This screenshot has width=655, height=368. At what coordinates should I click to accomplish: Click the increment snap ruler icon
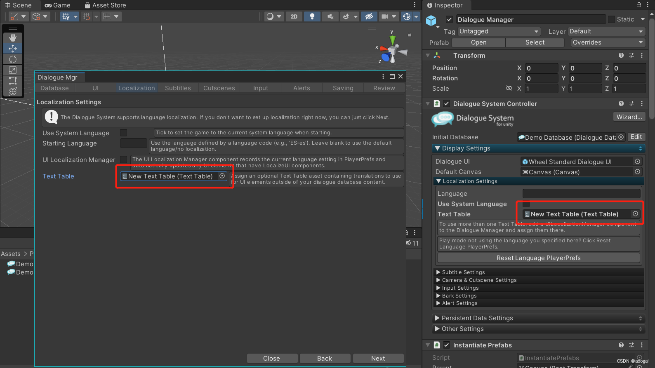coord(107,16)
